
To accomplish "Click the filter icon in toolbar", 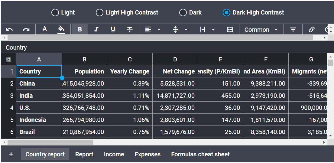I will click(293, 29).
